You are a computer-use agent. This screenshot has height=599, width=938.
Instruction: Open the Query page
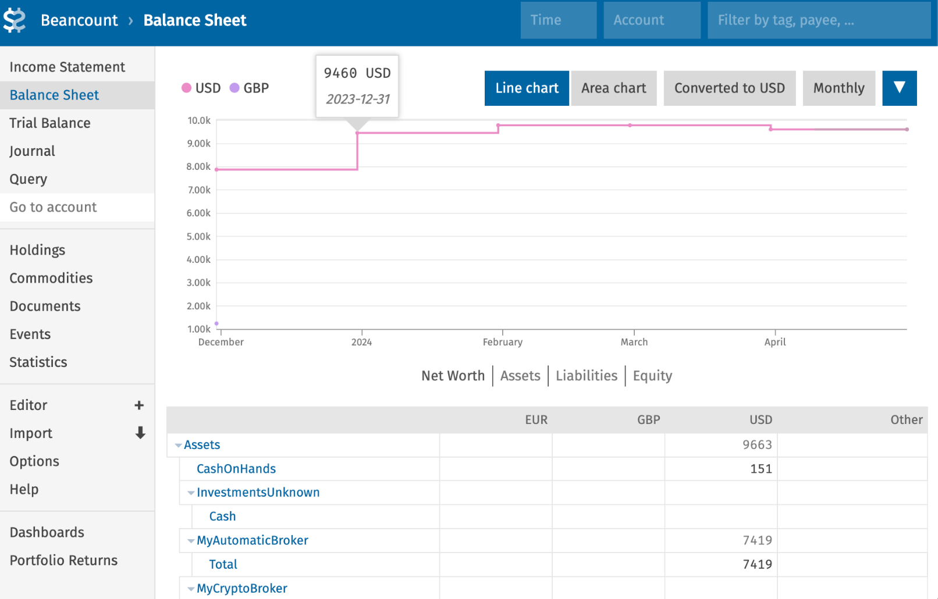[77, 179]
